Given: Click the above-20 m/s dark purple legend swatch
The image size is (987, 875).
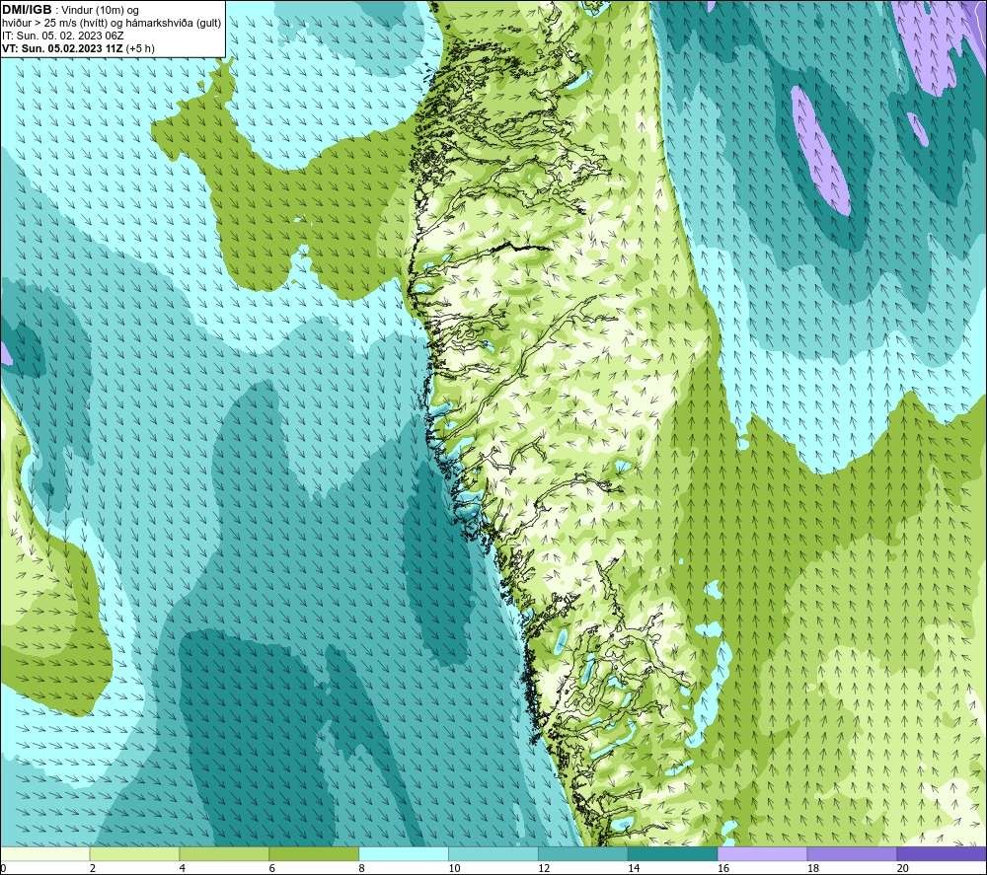Looking at the screenshot, I should click(942, 853).
